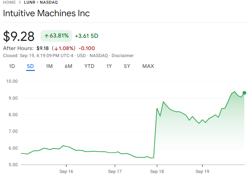The width and height of the screenshot is (250, 175).
Task: Click the green up-arrow percent badge
Action: (56, 36)
